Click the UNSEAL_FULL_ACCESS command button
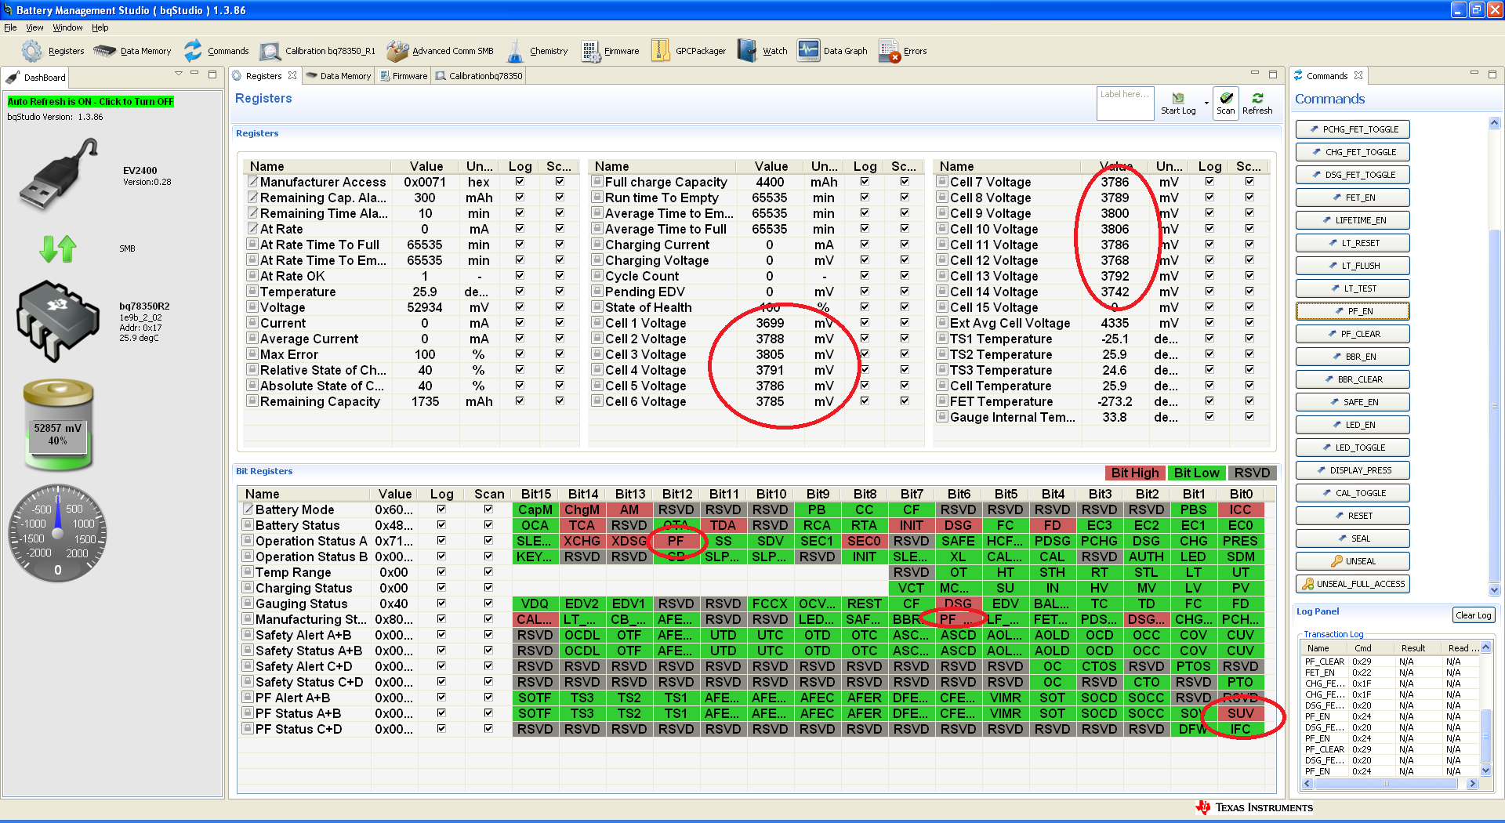 (1352, 584)
